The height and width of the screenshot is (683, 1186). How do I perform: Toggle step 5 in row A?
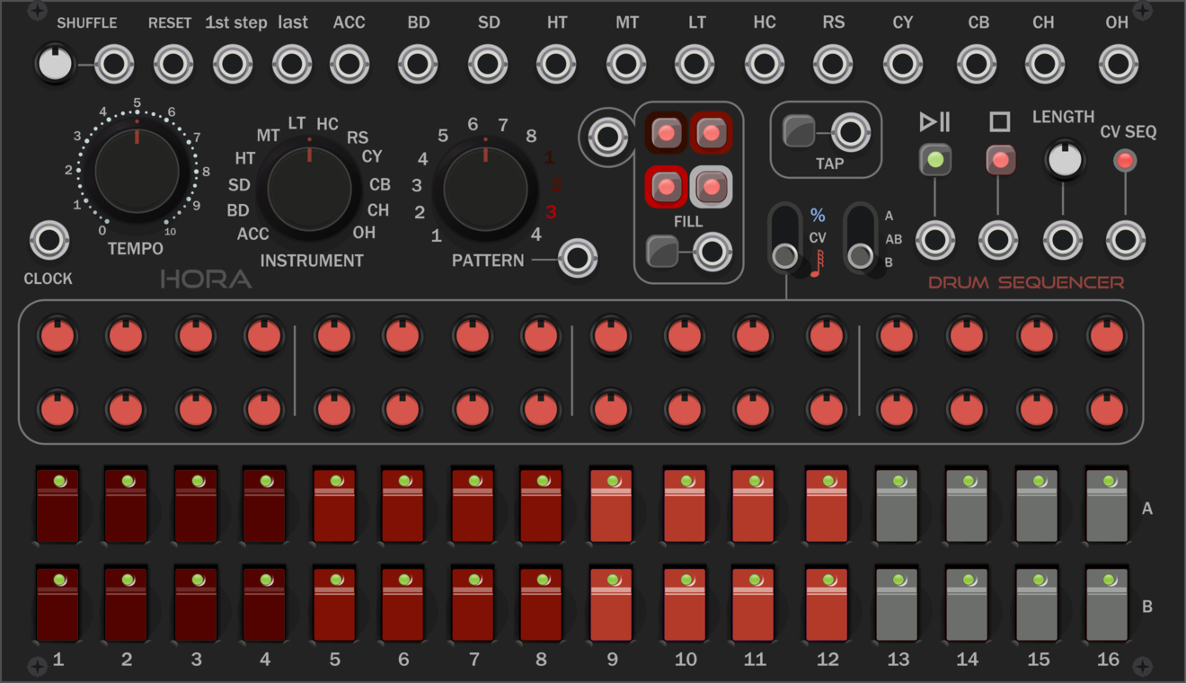tap(334, 505)
